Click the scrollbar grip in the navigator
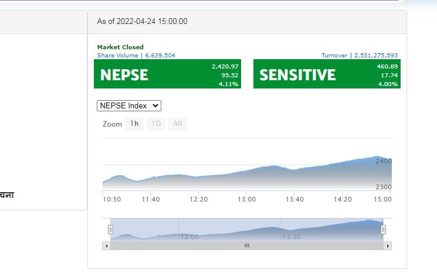 click(247, 246)
